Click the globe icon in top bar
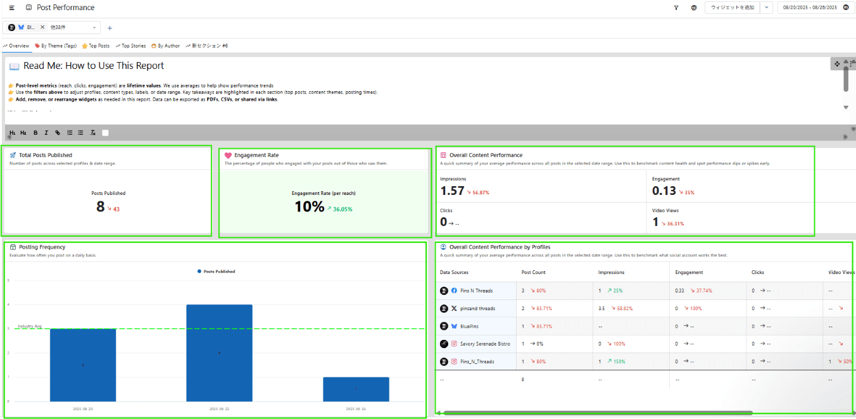The image size is (856, 419). (x=694, y=8)
